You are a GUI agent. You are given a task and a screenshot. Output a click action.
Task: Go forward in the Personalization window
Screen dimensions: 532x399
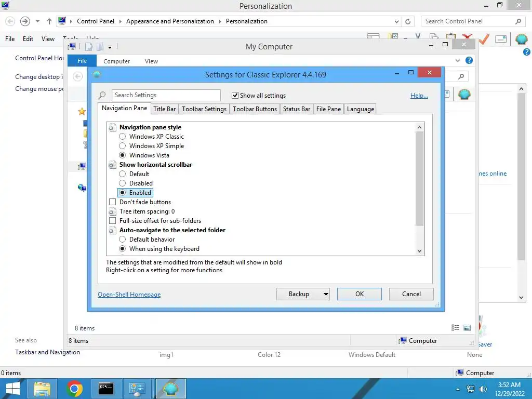25,21
